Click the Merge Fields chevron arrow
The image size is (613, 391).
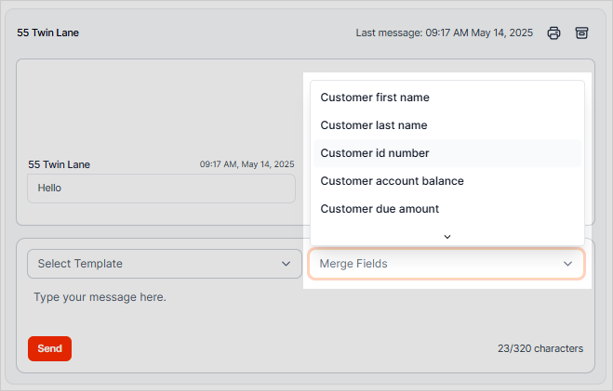click(567, 264)
